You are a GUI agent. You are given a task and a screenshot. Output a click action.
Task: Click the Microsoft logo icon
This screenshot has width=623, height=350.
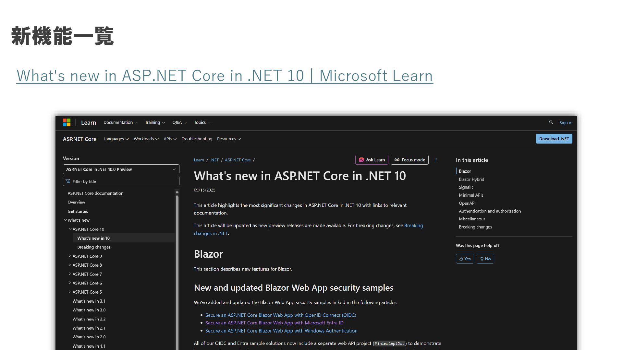(x=67, y=122)
